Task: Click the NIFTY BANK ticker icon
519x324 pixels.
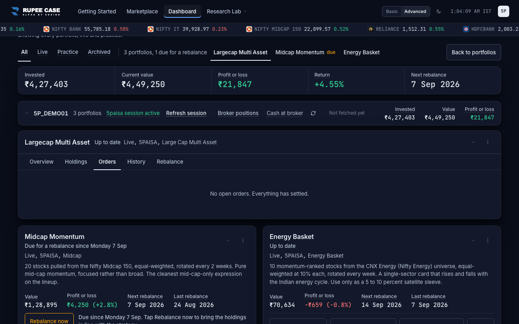Action: (x=46, y=29)
